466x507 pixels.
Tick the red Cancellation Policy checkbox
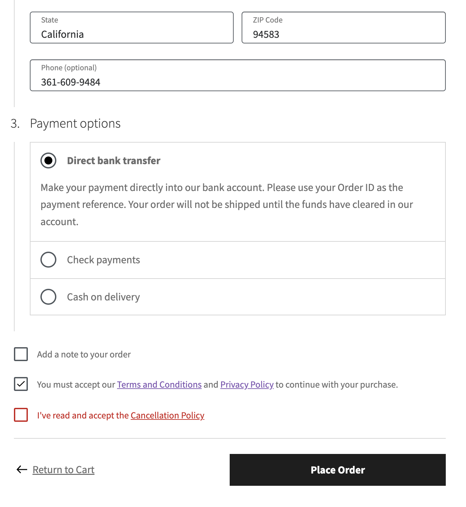(21, 415)
